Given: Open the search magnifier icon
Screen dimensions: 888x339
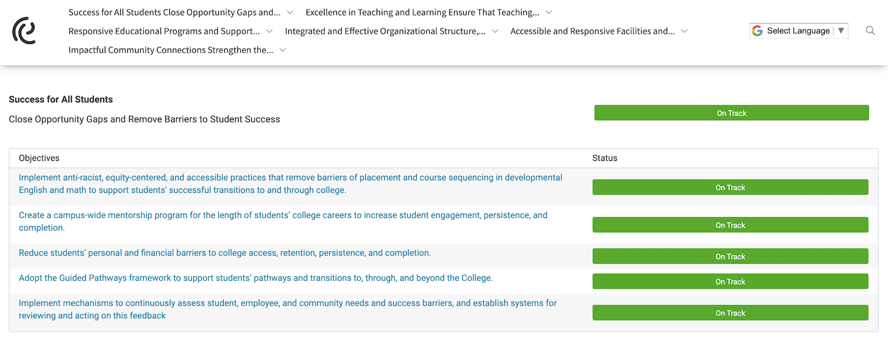Looking at the screenshot, I should [x=870, y=31].
